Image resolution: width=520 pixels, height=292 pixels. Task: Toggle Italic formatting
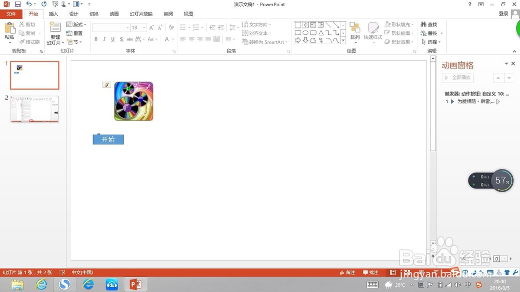(104, 39)
